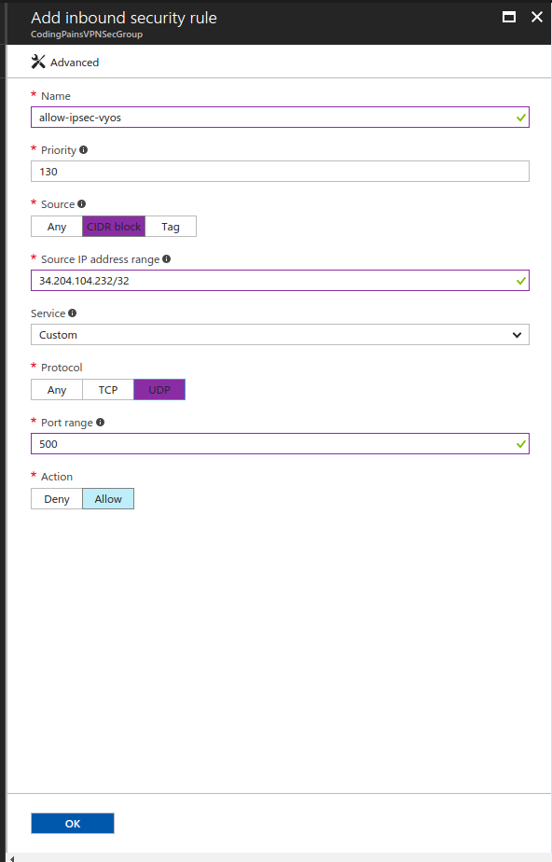Select CIDR block as source type
Image resolution: width=552 pixels, height=862 pixels.
(114, 227)
